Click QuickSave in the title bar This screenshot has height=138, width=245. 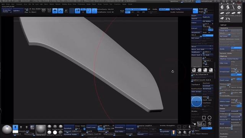174,1
